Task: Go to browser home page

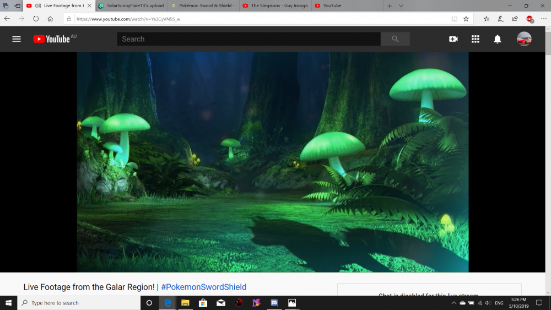Action: (50, 19)
